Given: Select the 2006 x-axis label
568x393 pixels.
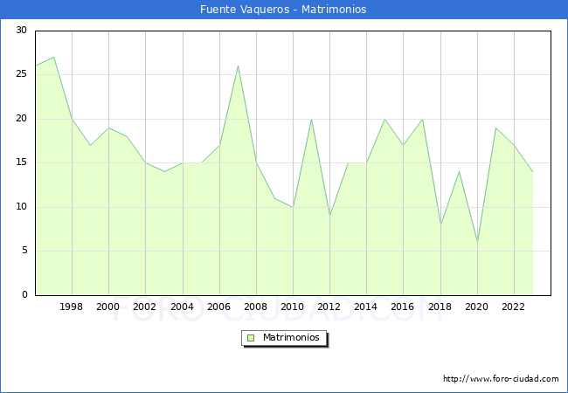Looking at the screenshot, I should point(218,307).
